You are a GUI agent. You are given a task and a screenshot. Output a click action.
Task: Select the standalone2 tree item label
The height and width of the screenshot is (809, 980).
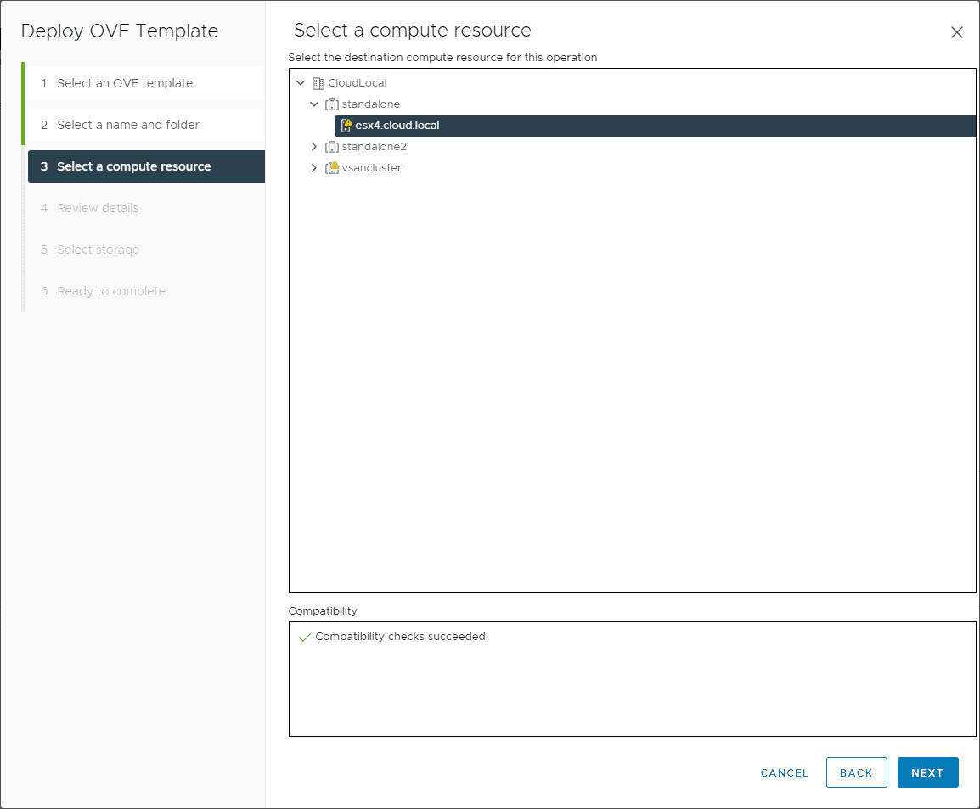[374, 147]
